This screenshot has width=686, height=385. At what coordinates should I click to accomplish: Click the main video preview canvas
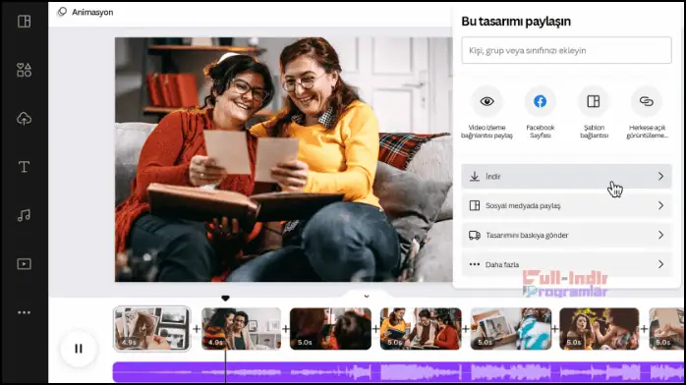pyautogui.click(x=283, y=159)
